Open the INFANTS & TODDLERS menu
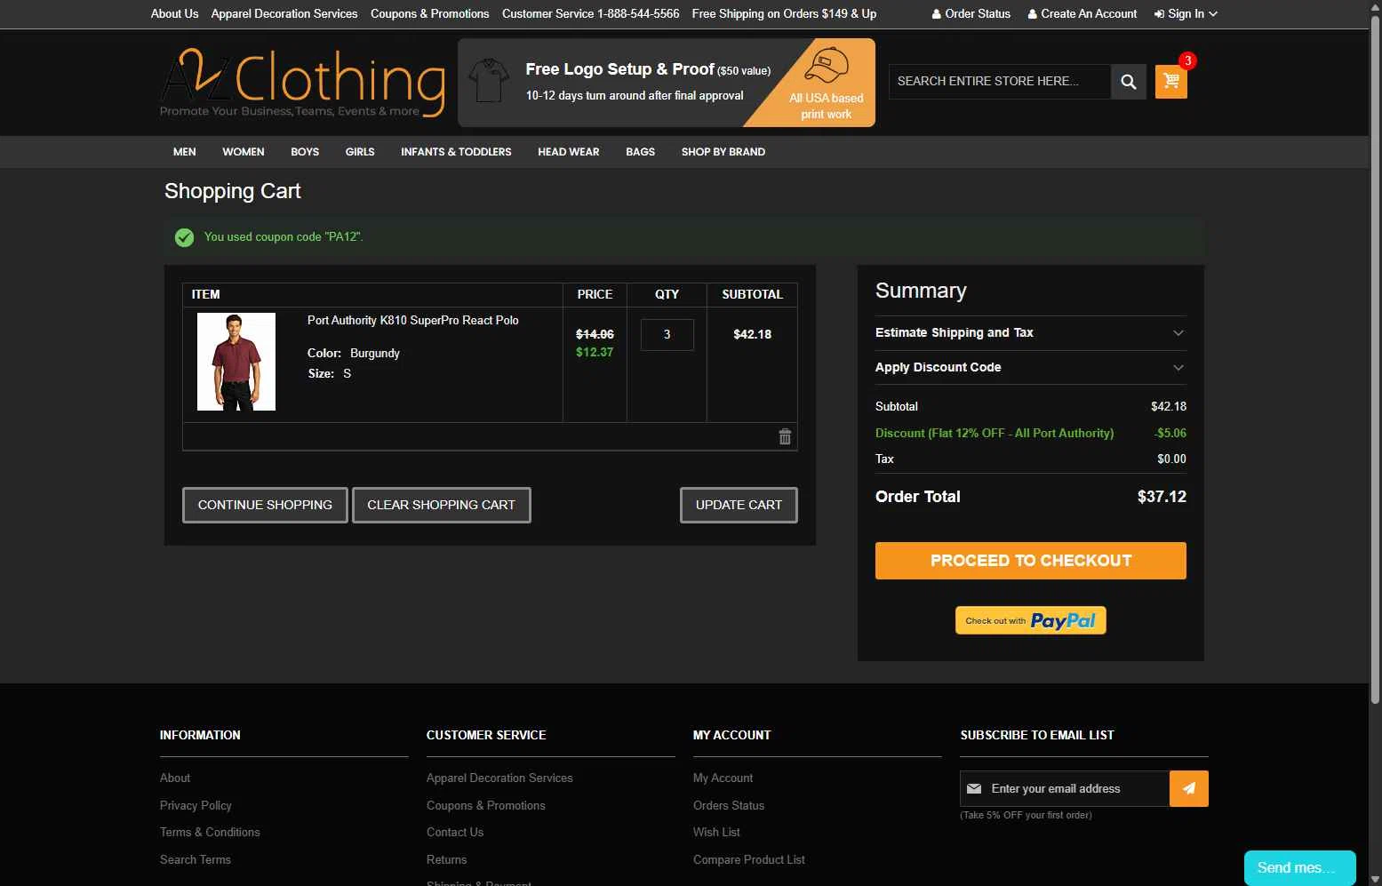The height and width of the screenshot is (886, 1382). click(x=456, y=152)
